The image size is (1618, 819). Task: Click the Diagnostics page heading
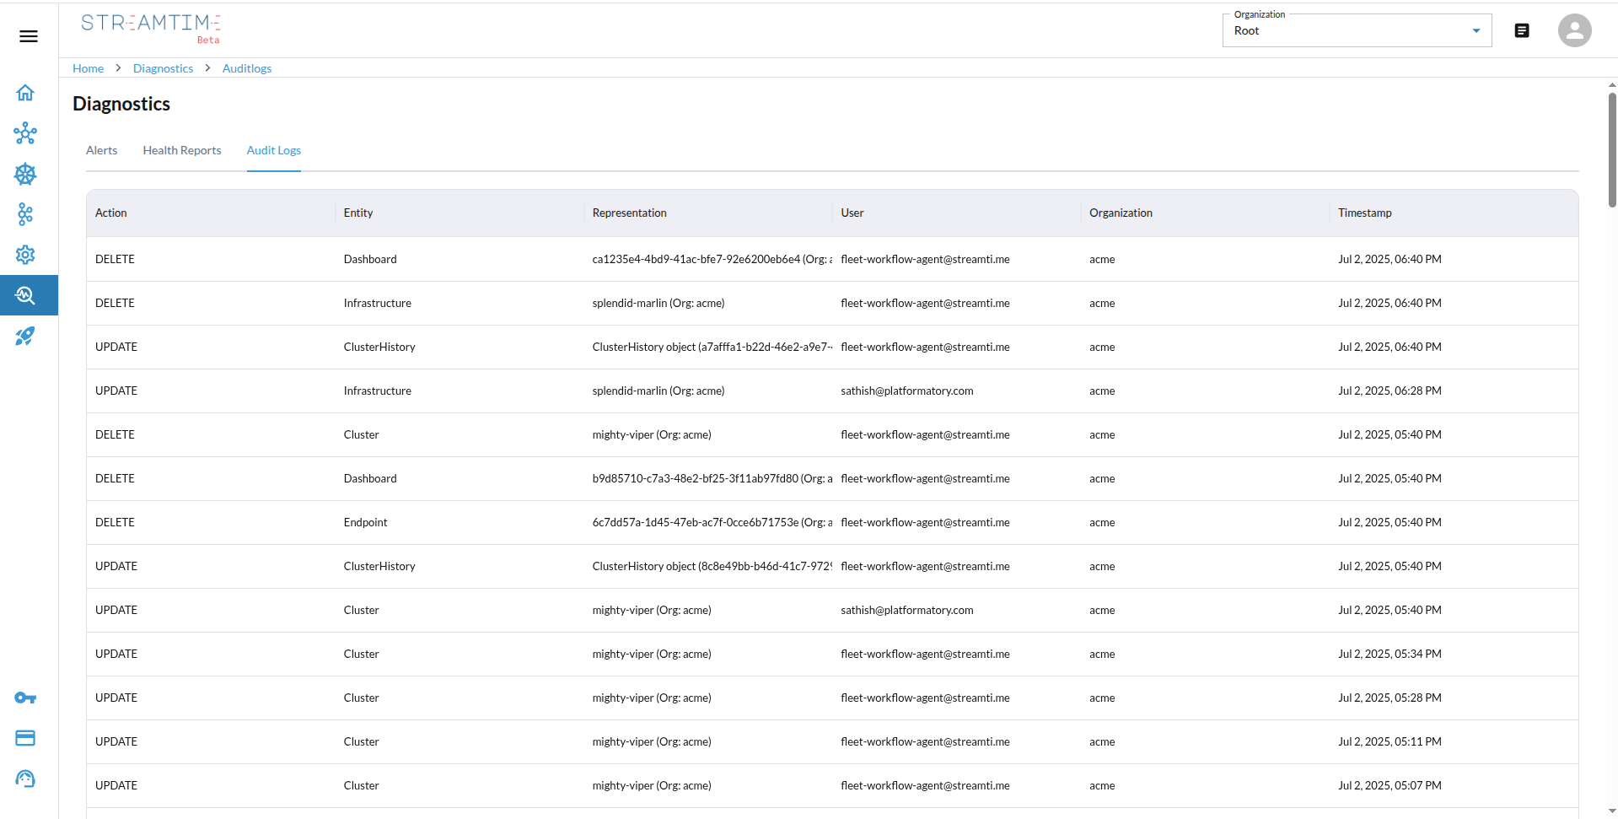coord(121,104)
